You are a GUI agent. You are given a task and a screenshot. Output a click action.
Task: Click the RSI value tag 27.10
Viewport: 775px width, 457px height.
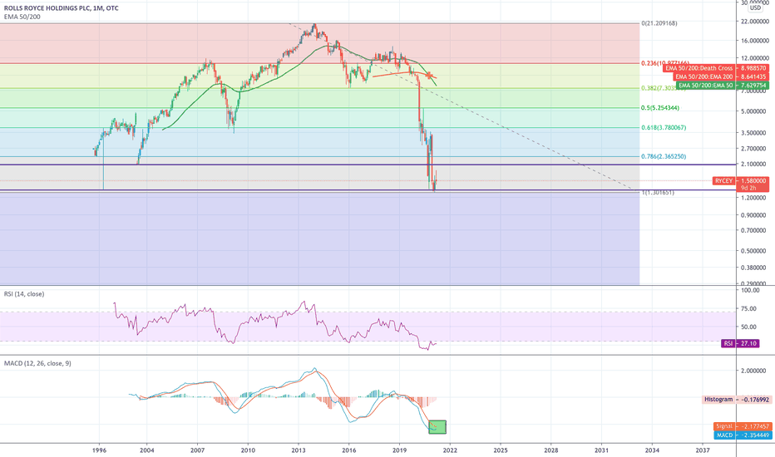pyautogui.click(x=740, y=343)
